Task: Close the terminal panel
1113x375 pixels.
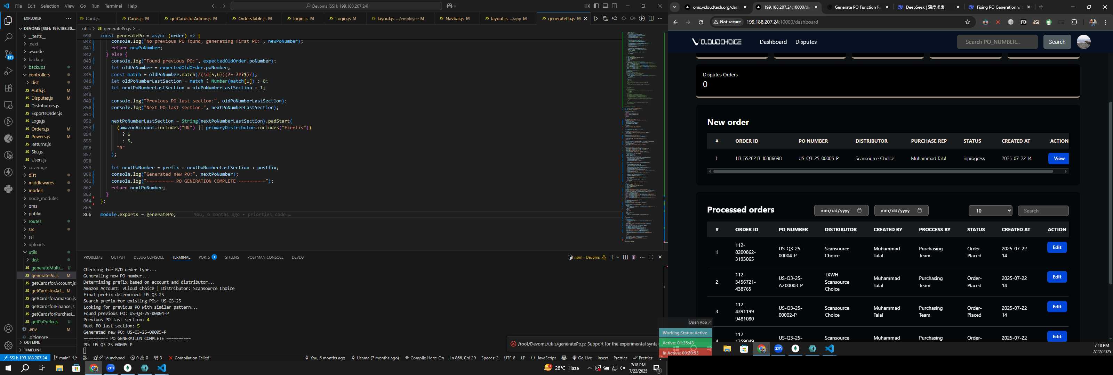Action: [x=660, y=257]
